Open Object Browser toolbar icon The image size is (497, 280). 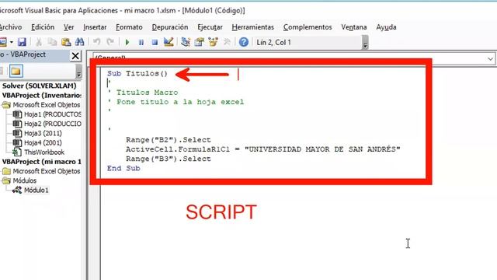tap(213, 42)
